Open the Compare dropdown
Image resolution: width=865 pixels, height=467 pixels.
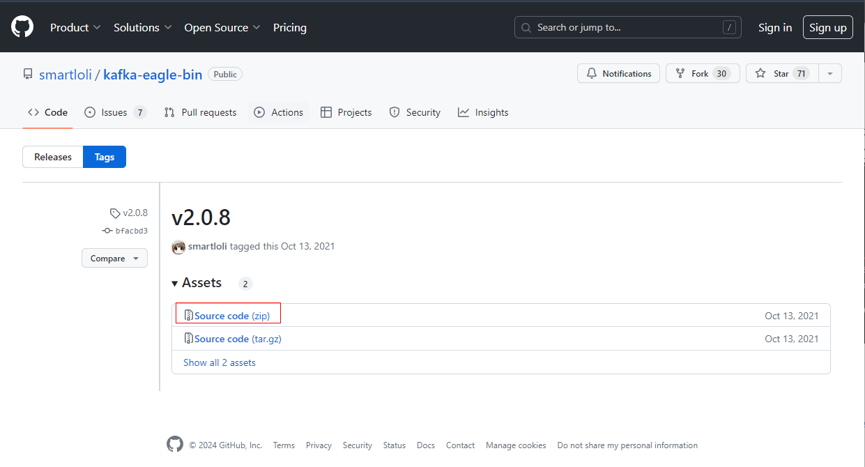tap(114, 259)
